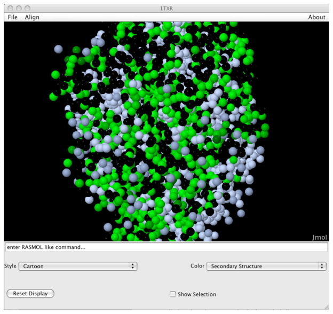Click the Jmol logo in the viewer corner
The image size is (333, 314).
pyautogui.click(x=319, y=237)
